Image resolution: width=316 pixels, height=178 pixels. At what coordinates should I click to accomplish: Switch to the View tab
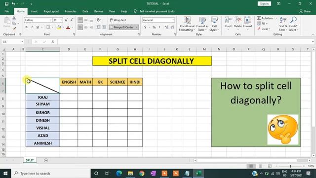[112, 11]
